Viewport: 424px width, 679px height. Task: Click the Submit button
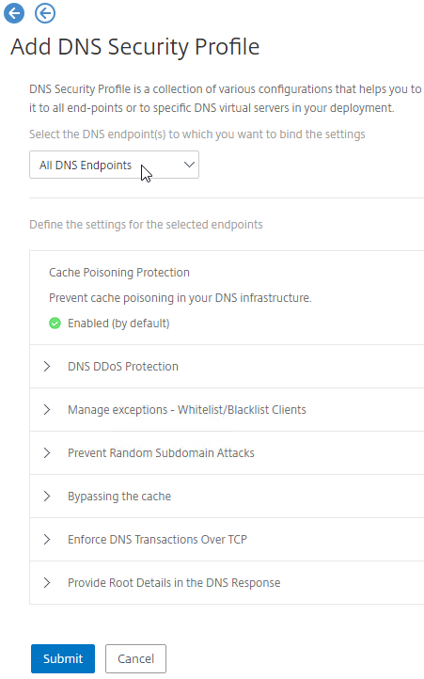(63, 658)
